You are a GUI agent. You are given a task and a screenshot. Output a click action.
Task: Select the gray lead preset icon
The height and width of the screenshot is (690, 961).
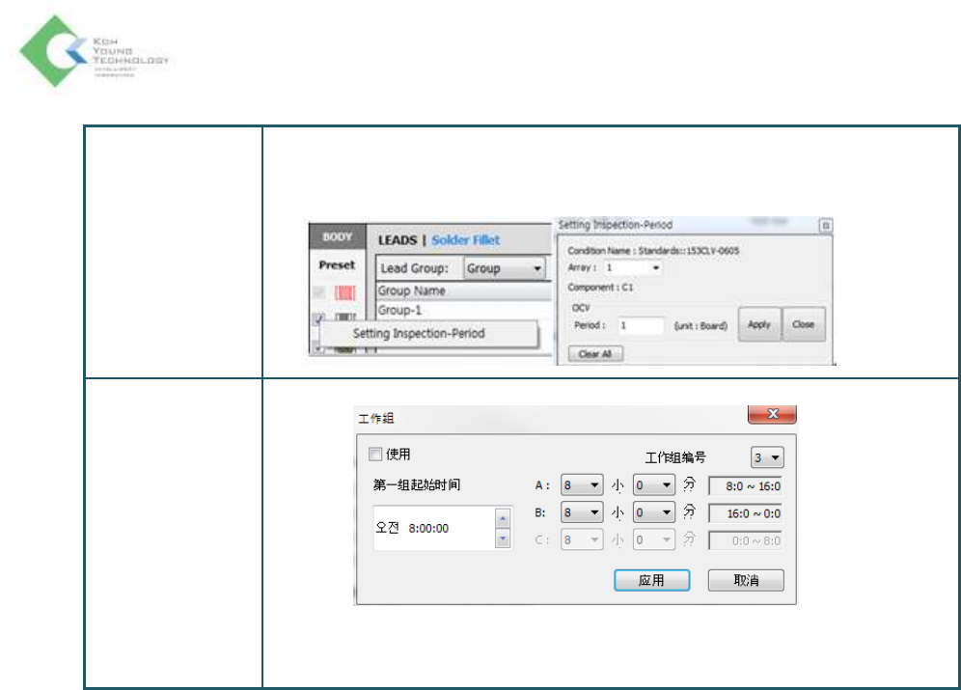click(x=345, y=317)
